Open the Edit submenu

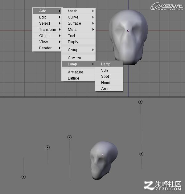pyautogui.click(x=47, y=17)
